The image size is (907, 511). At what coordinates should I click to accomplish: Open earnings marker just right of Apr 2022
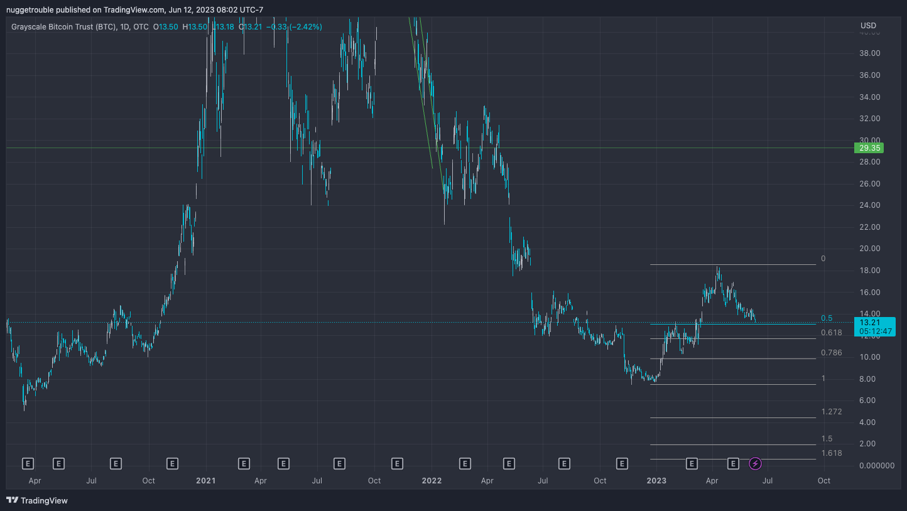pyautogui.click(x=509, y=464)
